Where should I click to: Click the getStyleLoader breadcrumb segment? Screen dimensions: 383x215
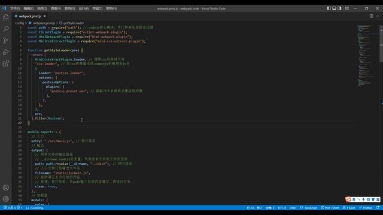[x=72, y=23]
